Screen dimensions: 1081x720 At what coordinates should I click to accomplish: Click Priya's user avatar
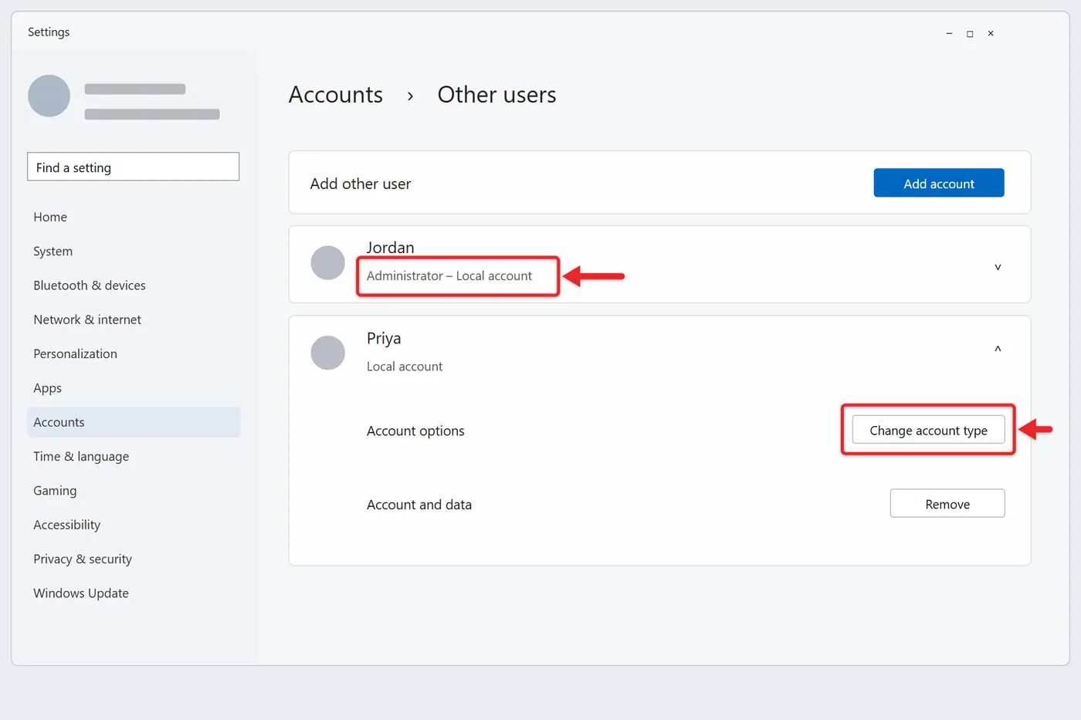(x=327, y=353)
